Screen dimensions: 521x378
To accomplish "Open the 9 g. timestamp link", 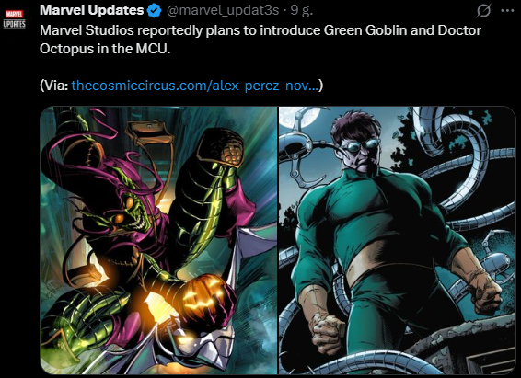I will (x=302, y=11).
